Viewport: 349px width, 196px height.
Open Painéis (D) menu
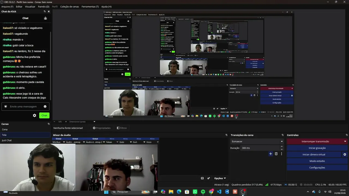point(44,7)
